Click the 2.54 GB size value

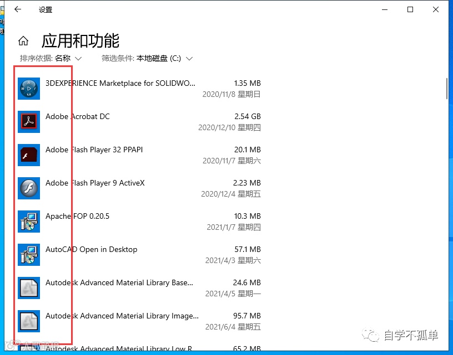point(248,116)
